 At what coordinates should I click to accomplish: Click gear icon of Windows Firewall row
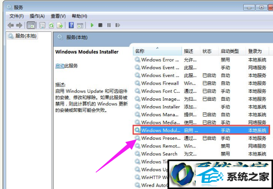point(137,83)
